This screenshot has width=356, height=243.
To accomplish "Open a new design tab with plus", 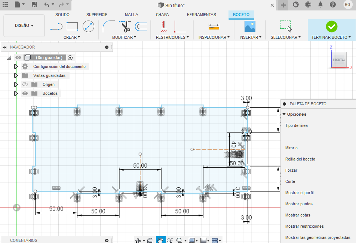I will pos(283,5).
